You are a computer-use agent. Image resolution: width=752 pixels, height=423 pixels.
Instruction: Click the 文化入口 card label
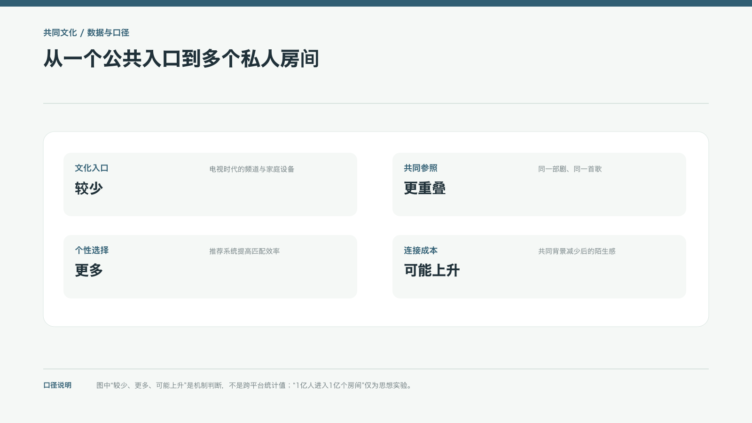click(x=92, y=168)
